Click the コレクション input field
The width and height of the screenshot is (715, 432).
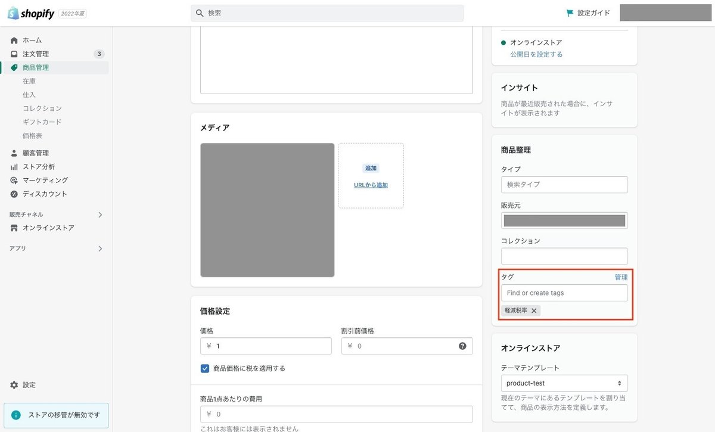click(x=564, y=256)
